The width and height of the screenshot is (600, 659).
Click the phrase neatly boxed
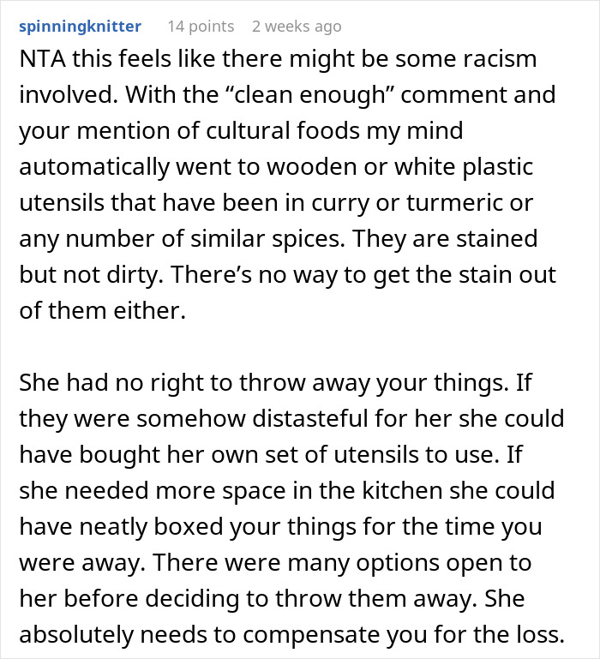(x=152, y=527)
